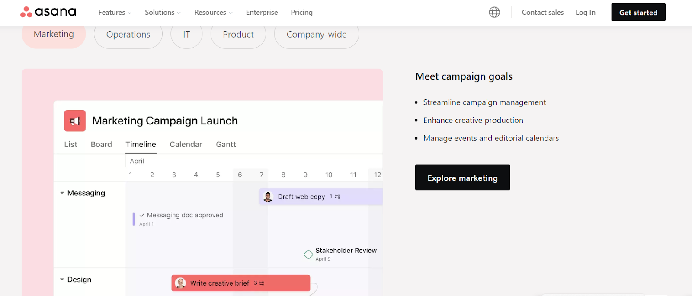Switch to the List view tab
Screen dimensions: 692x296
point(70,144)
